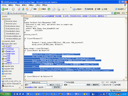Open the 收藏(A) menu
This screenshot has width=128, height=96.
point(31,5)
